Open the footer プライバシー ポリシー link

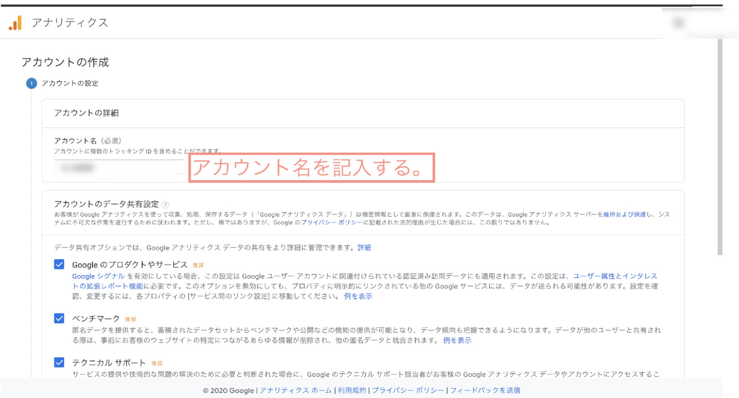coord(407,391)
